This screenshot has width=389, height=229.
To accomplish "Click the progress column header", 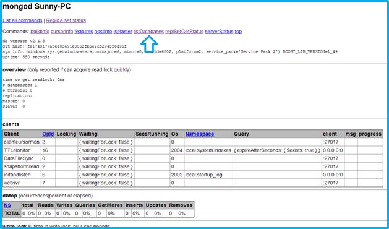I will tap(370, 134).
